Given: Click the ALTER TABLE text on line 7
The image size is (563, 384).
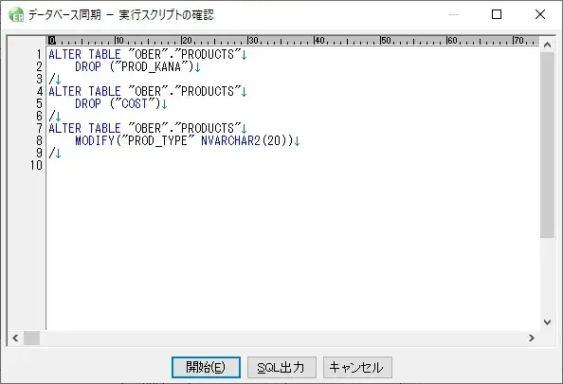Looking at the screenshot, I should pos(84,129).
